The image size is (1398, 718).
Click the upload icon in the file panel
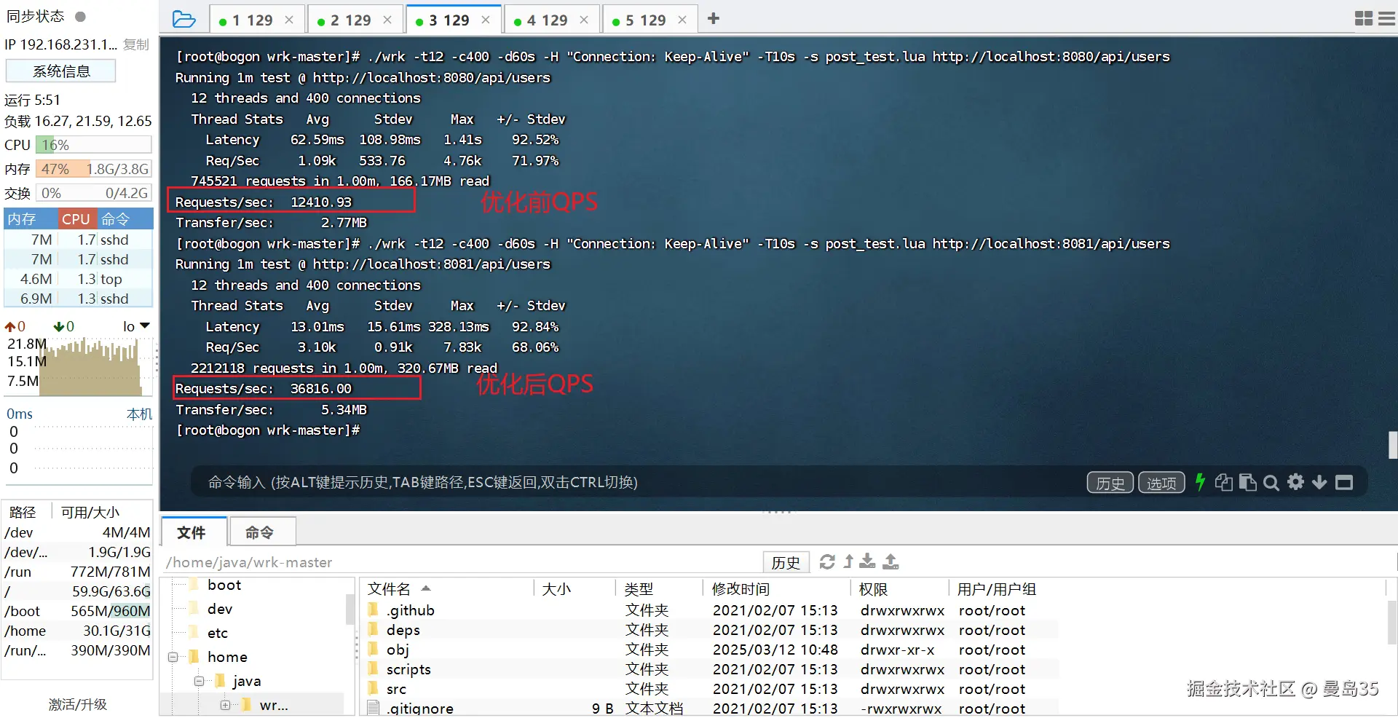click(x=890, y=561)
